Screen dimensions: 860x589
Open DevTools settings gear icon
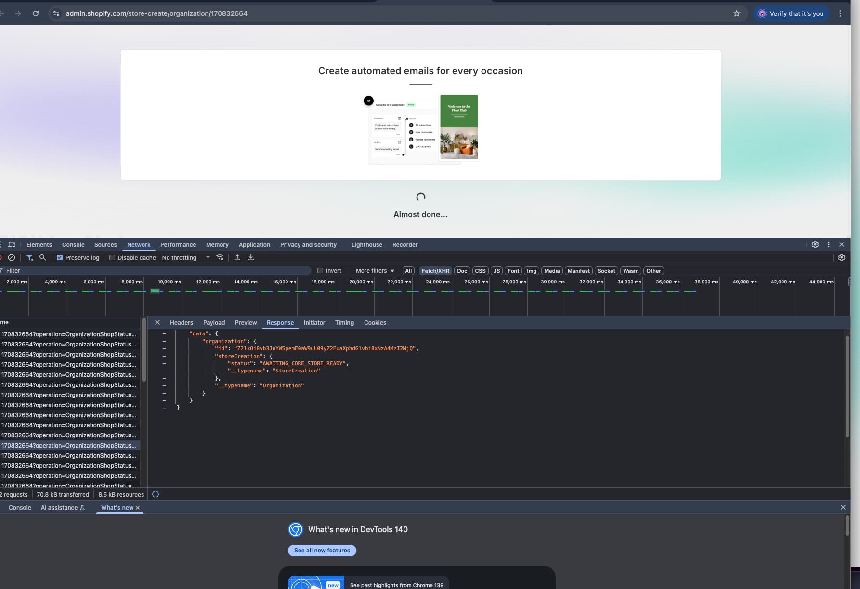[x=815, y=244]
